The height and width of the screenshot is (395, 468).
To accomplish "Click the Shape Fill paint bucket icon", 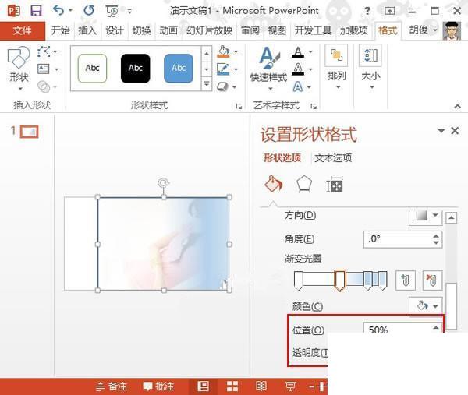I will click(224, 51).
